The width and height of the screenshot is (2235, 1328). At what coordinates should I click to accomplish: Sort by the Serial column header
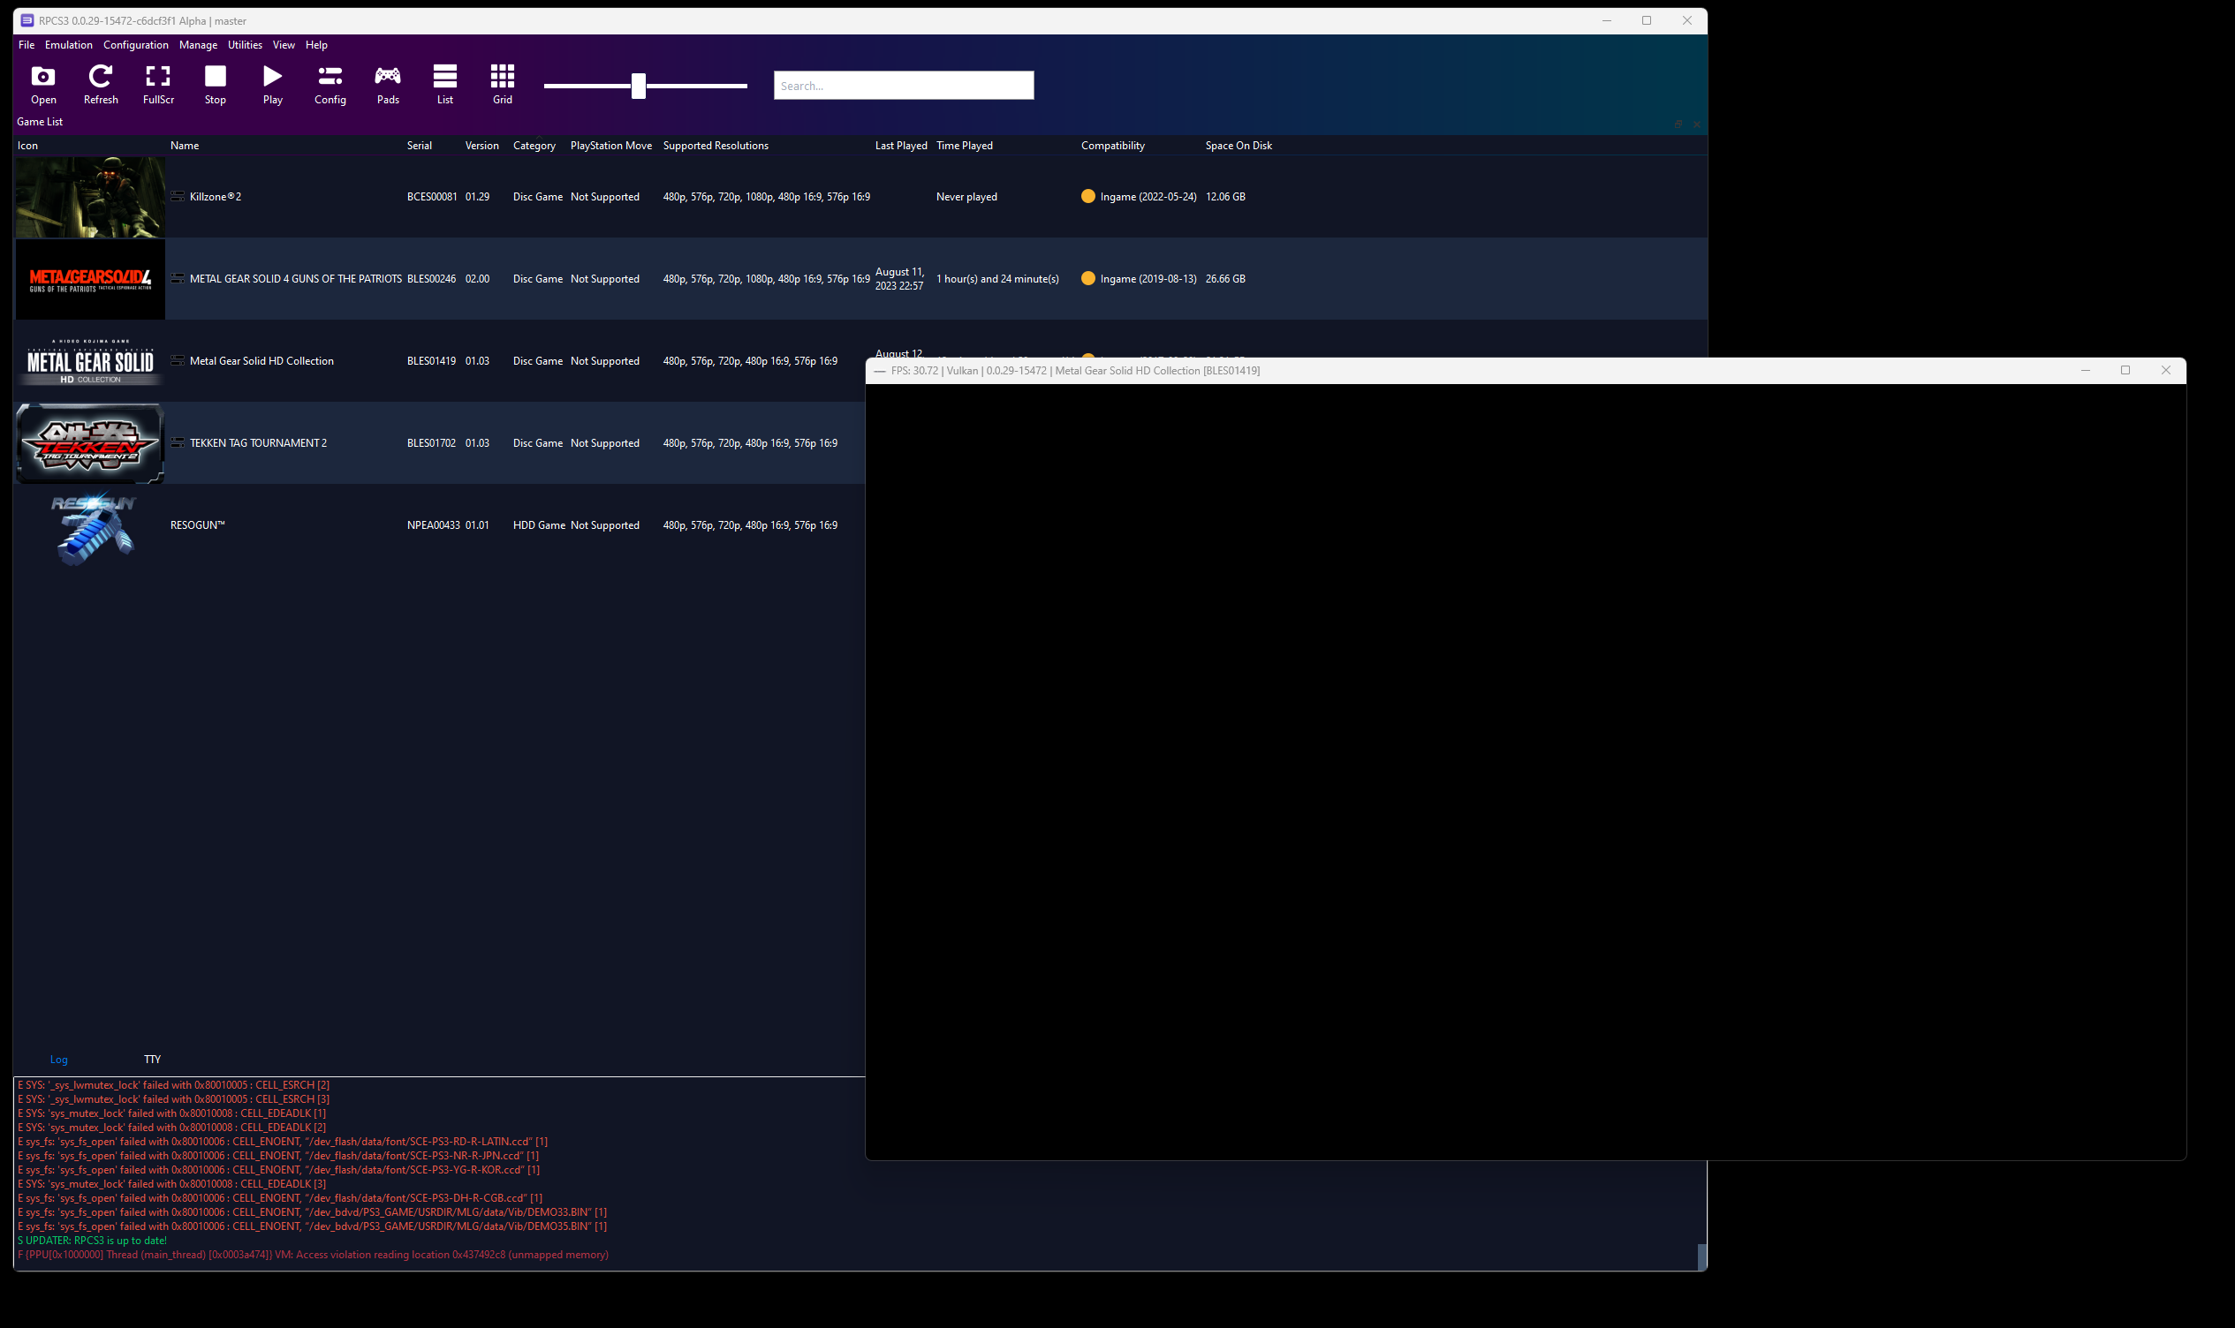click(x=419, y=146)
